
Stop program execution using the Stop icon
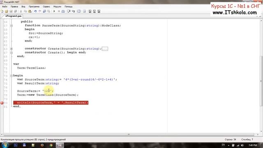59,11
